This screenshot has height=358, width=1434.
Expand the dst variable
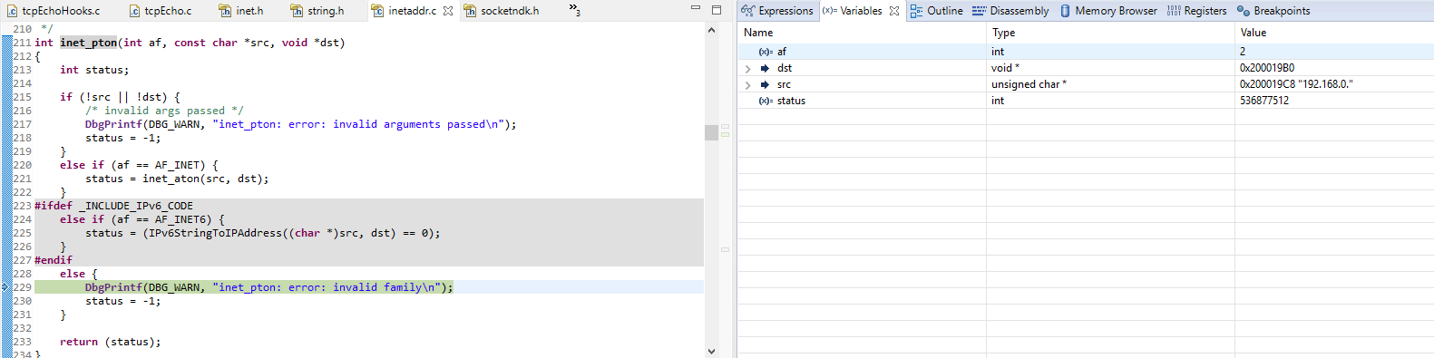pyautogui.click(x=747, y=69)
